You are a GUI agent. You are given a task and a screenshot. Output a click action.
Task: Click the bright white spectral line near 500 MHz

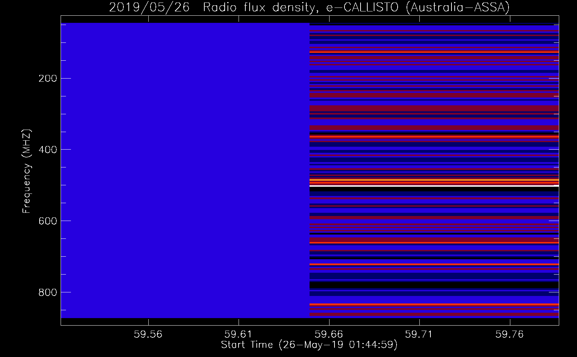pyautogui.click(x=434, y=186)
